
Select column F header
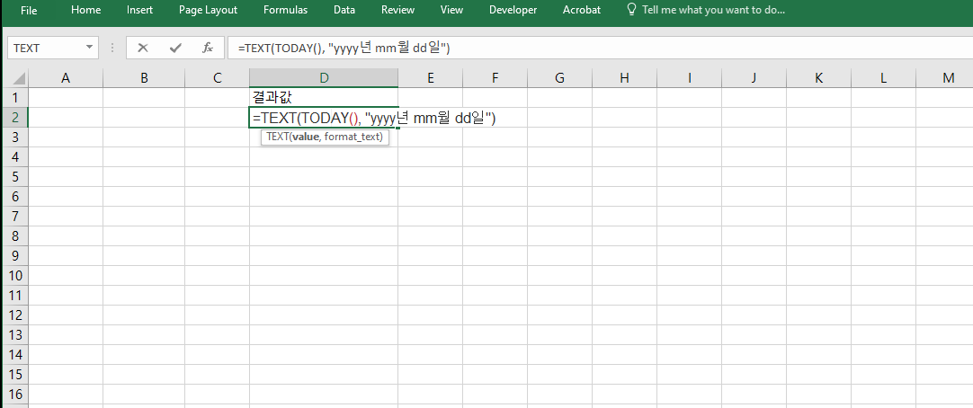pyautogui.click(x=495, y=78)
